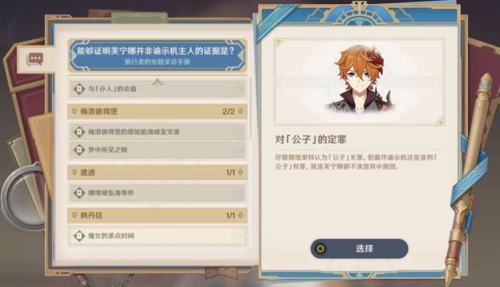Image resolution: width=500 pixels, height=287 pixels.
Task: Collapse the 梅洛彼得堡 section via 2/2 arrow
Action: click(x=241, y=111)
